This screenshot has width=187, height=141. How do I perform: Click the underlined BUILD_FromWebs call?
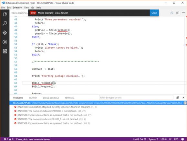(42, 83)
